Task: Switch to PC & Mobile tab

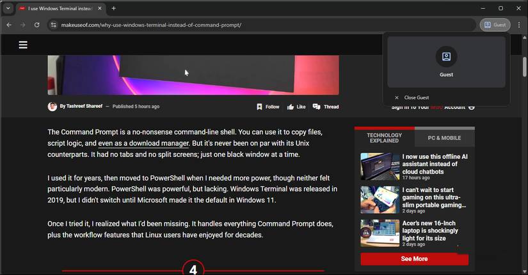Action: (x=445, y=138)
